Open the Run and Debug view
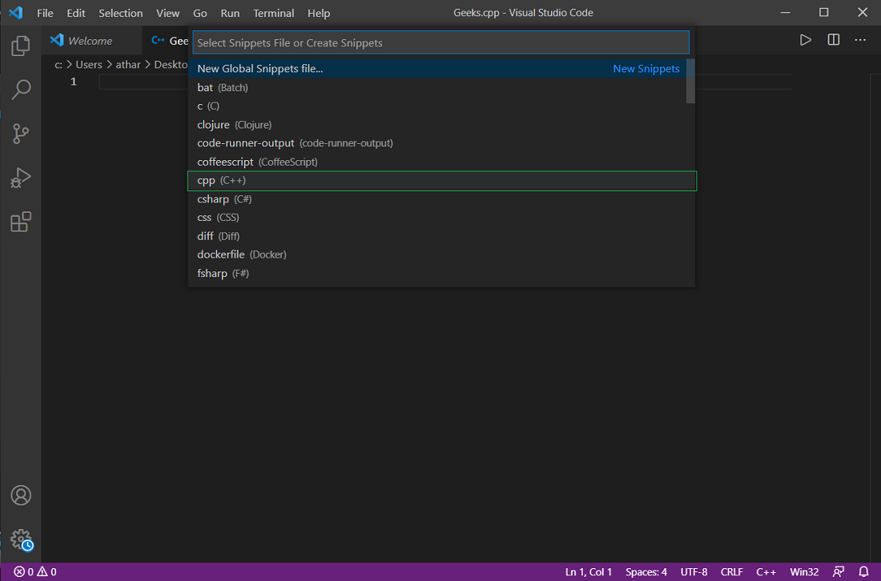The height and width of the screenshot is (581, 881). click(21, 178)
